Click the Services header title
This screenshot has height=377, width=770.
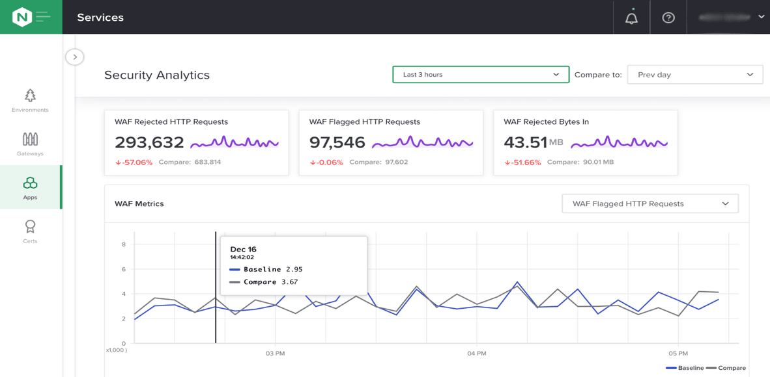point(100,18)
